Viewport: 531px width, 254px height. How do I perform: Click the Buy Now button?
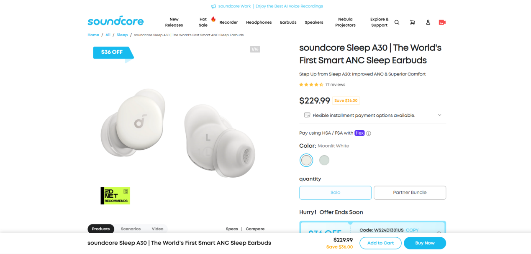(425, 243)
